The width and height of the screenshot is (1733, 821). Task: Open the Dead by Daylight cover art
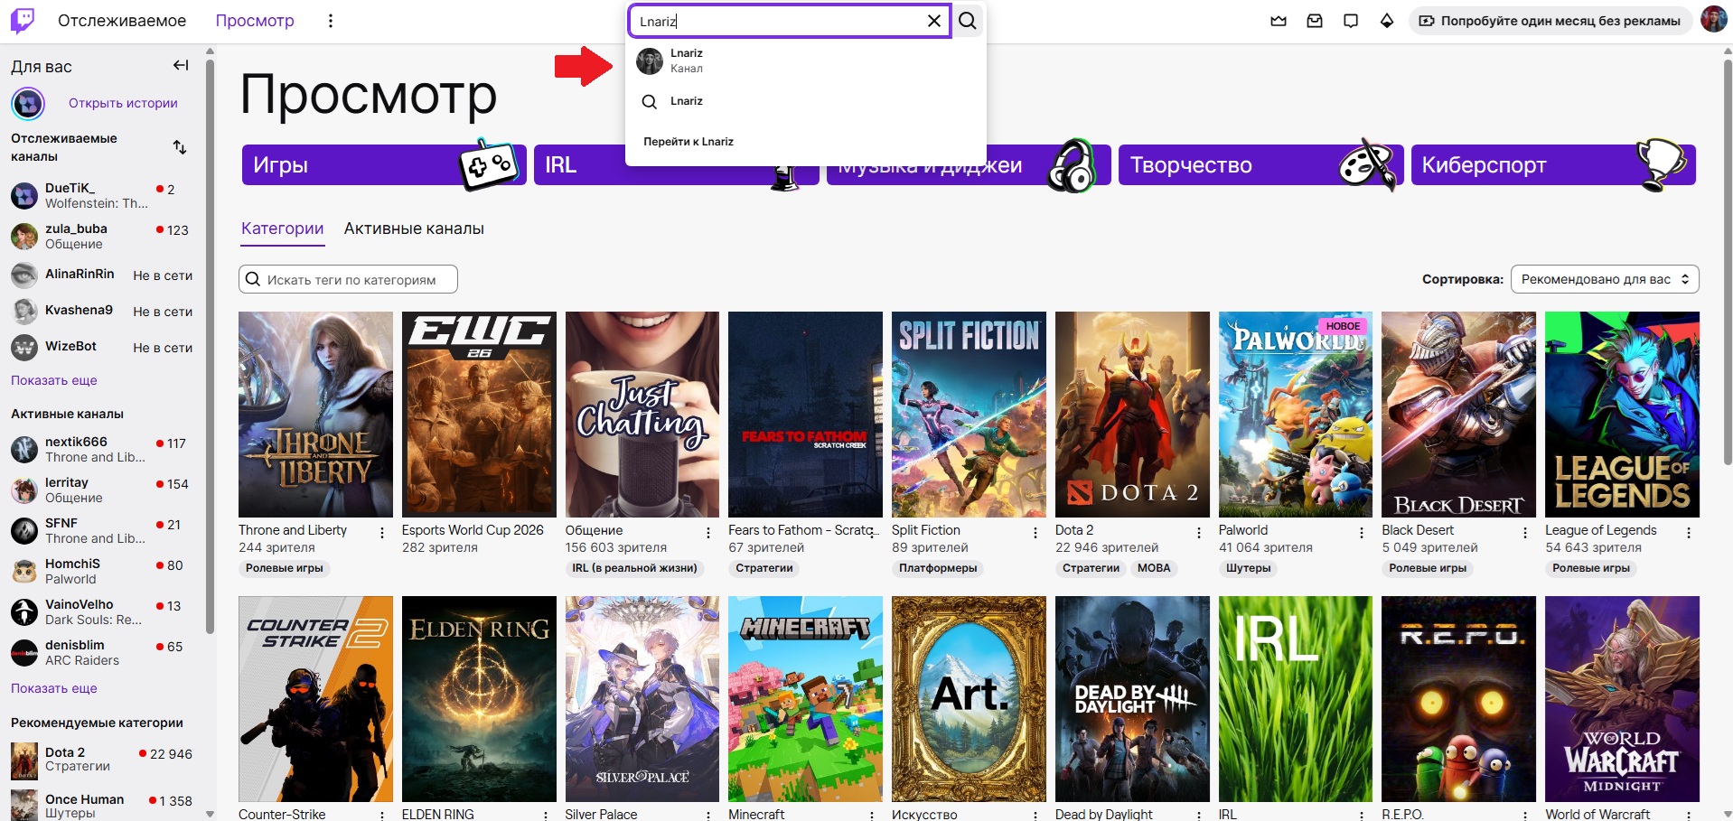[x=1132, y=699]
